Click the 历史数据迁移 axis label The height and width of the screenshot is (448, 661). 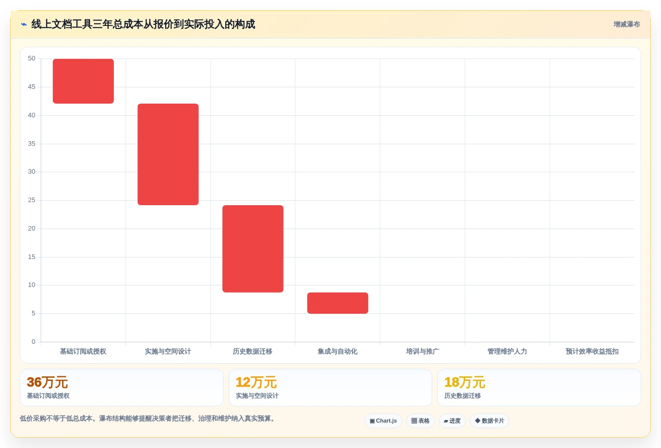coord(253,351)
